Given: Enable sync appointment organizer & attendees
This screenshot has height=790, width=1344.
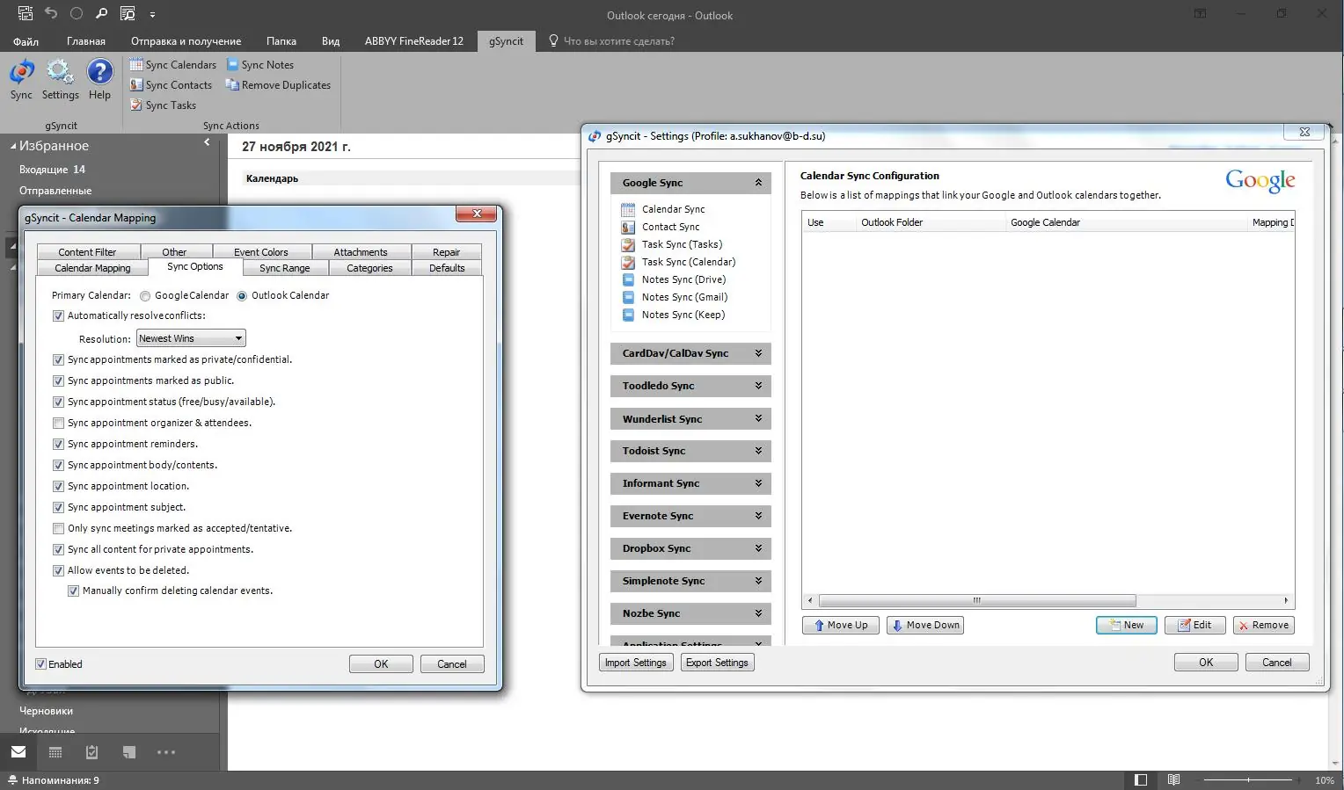Looking at the screenshot, I should pyautogui.click(x=59, y=423).
